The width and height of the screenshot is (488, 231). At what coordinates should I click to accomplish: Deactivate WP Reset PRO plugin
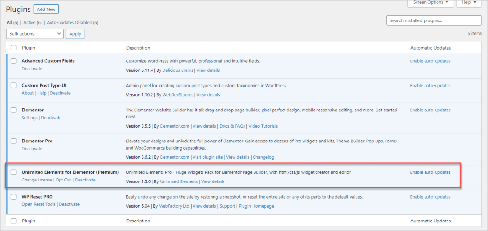[69, 204]
